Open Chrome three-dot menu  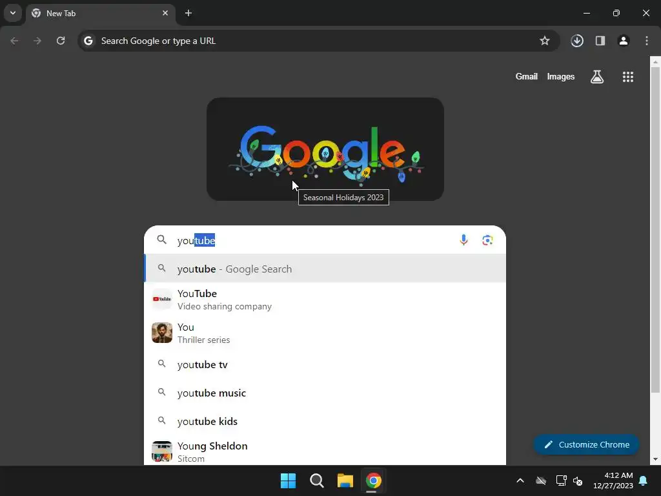[x=647, y=41]
